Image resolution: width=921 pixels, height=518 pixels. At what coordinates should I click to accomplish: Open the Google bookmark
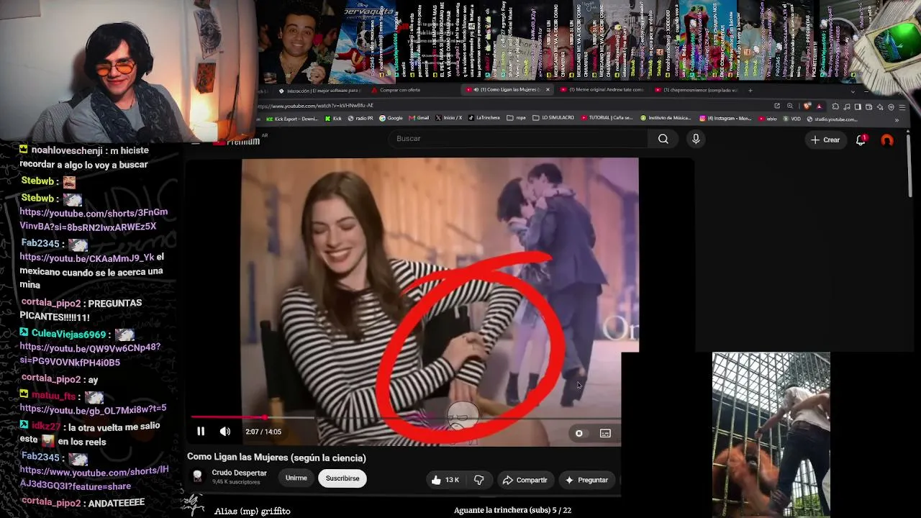pos(392,118)
